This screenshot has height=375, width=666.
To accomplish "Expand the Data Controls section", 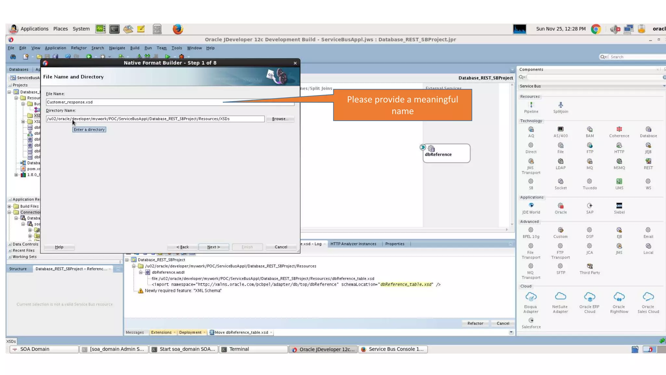I will [x=10, y=244].
